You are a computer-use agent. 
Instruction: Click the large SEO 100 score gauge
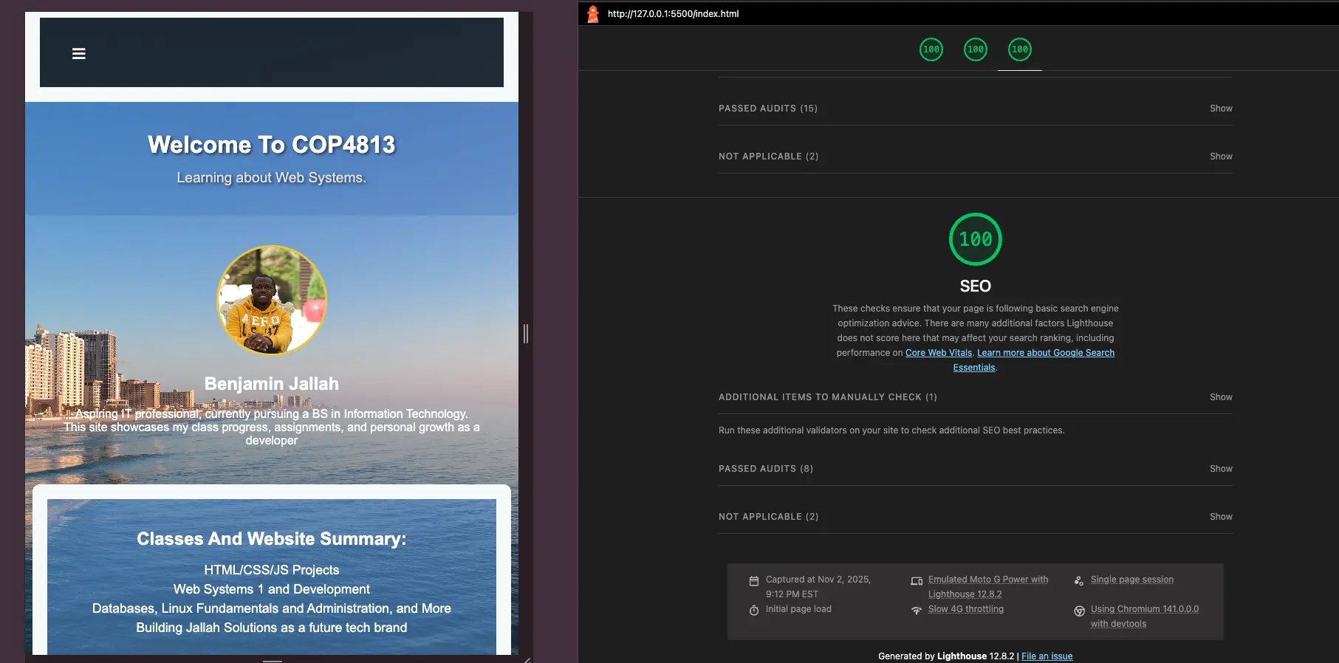coord(976,239)
